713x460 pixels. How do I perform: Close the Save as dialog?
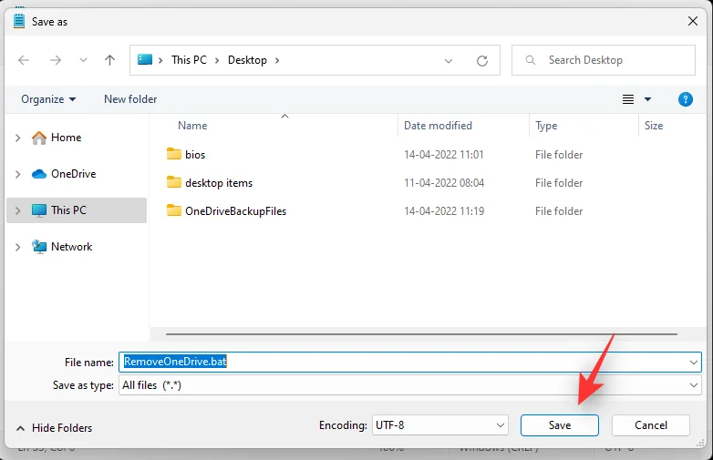pos(692,21)
